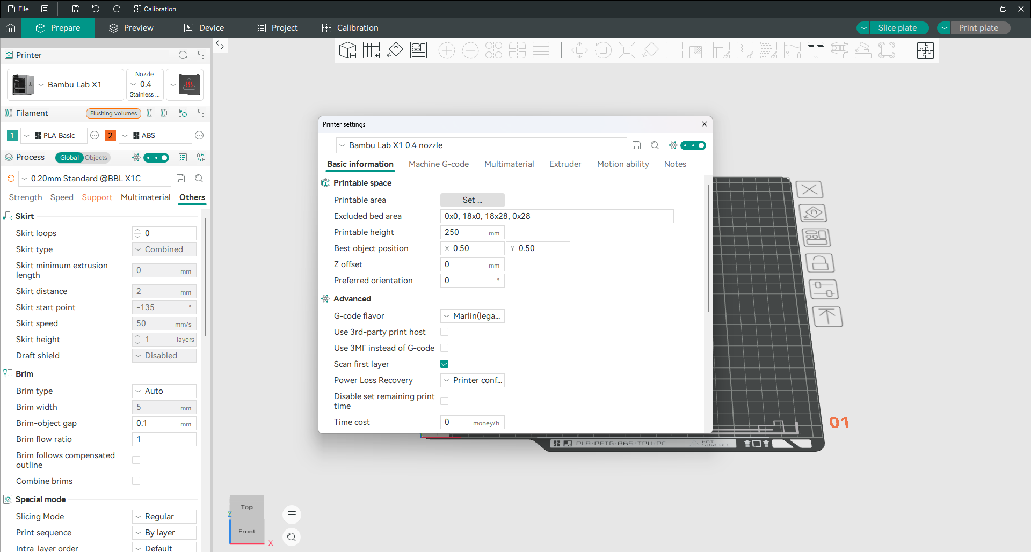
Task: Open the File menu
Action: point(18,9)
